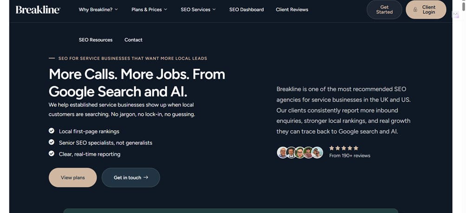Click the last reviewer avatar photo
466x213 pixels.
click(317, 152)
